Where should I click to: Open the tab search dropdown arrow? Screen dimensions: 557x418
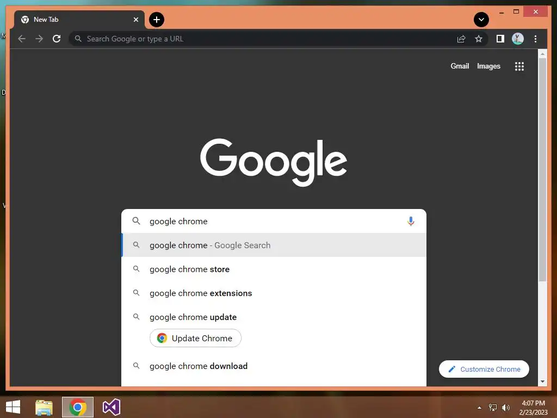(481, 20)
